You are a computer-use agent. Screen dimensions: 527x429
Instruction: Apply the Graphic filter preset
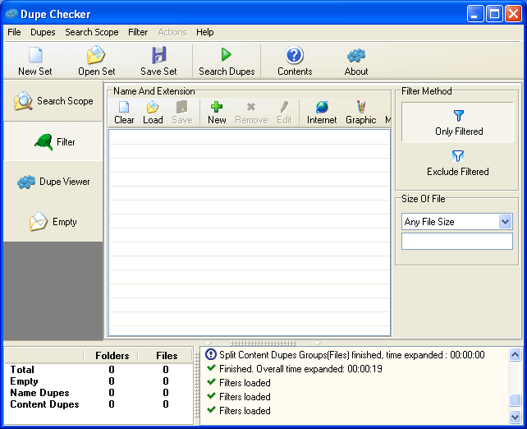(x=360, y=113)
